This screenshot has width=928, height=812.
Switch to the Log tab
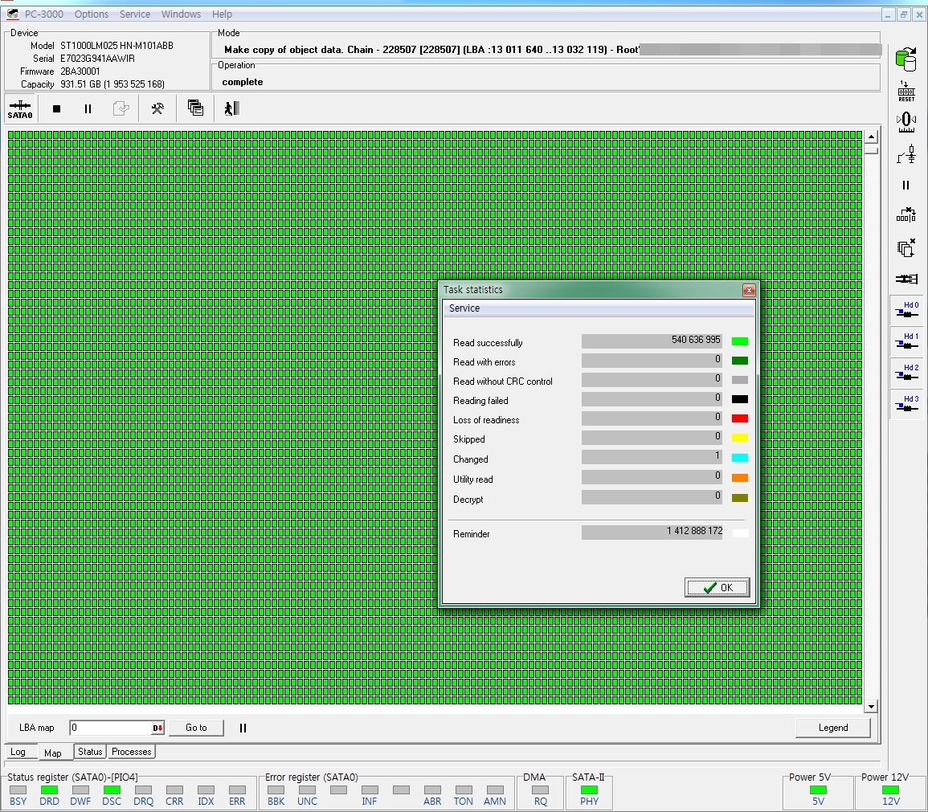coord(18,753)
